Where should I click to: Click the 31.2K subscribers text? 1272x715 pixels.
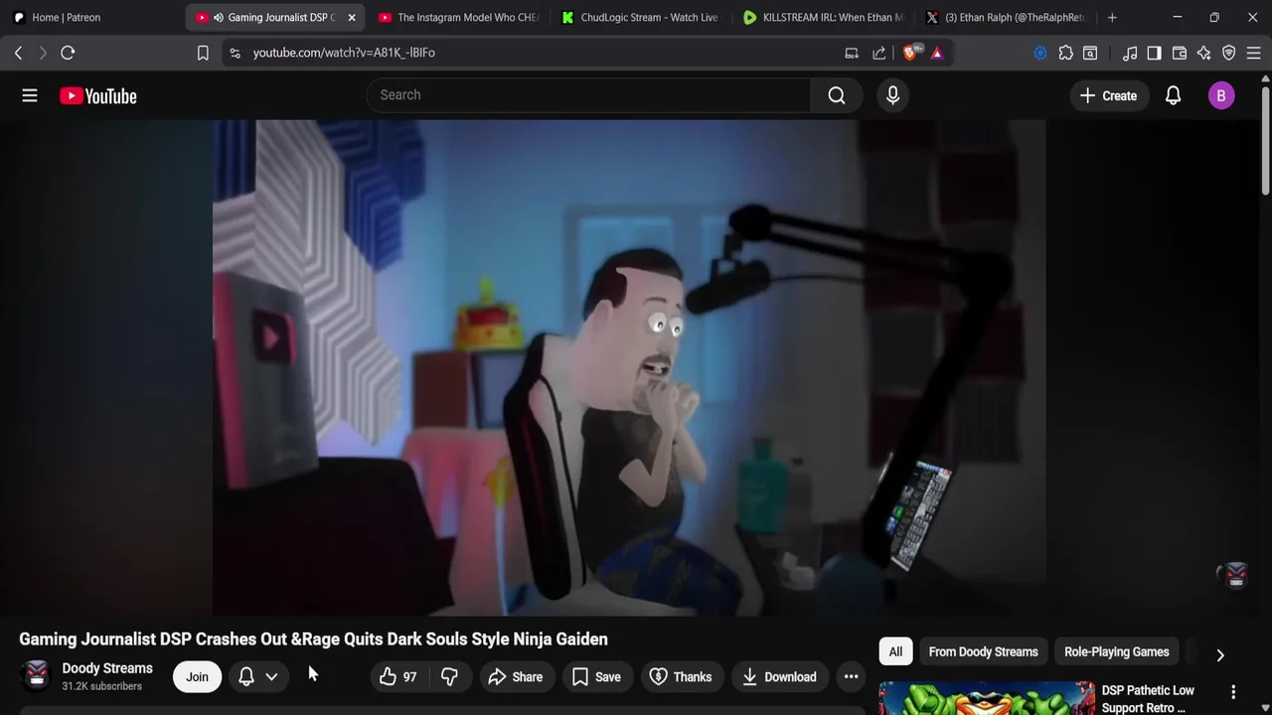coord(101,686)
